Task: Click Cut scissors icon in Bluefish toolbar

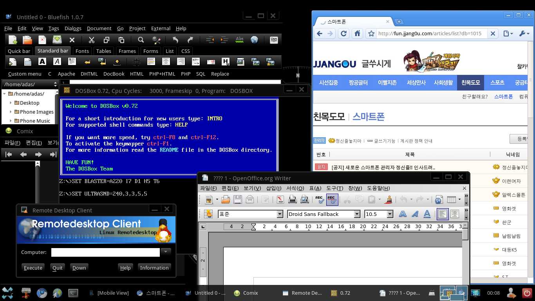Action: [92, 40]
